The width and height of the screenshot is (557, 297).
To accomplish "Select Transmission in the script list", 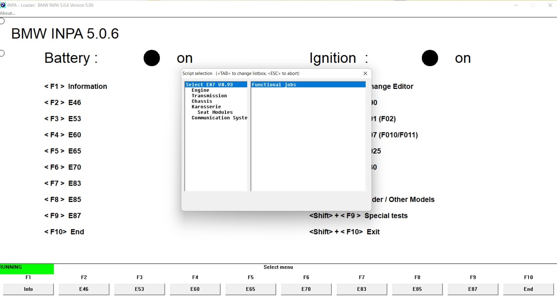I will click(209, 96).
